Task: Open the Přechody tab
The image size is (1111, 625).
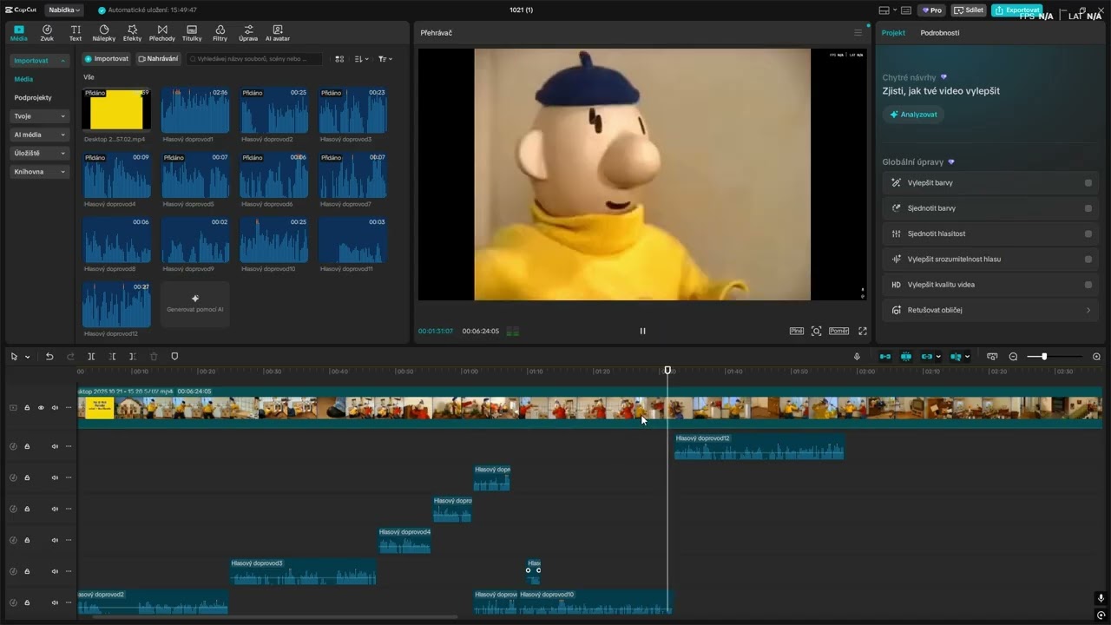Action: click(161, 33)
